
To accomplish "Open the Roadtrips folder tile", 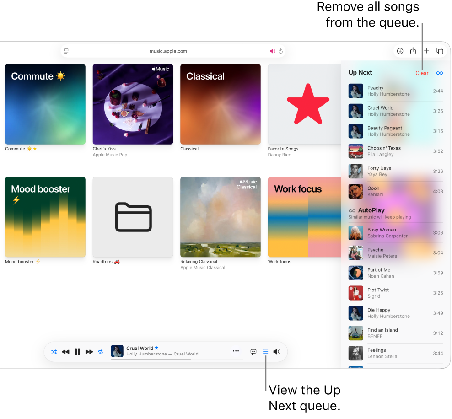I will pos(133,217).
